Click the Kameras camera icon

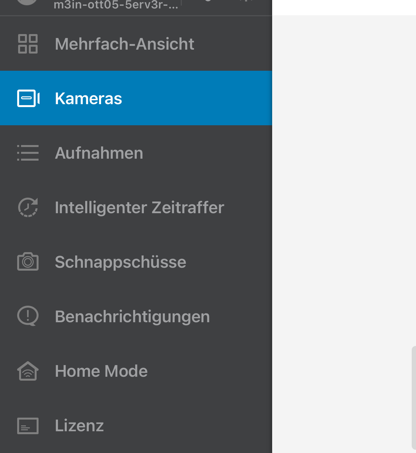pyautogui.click(x=28, y=98)
